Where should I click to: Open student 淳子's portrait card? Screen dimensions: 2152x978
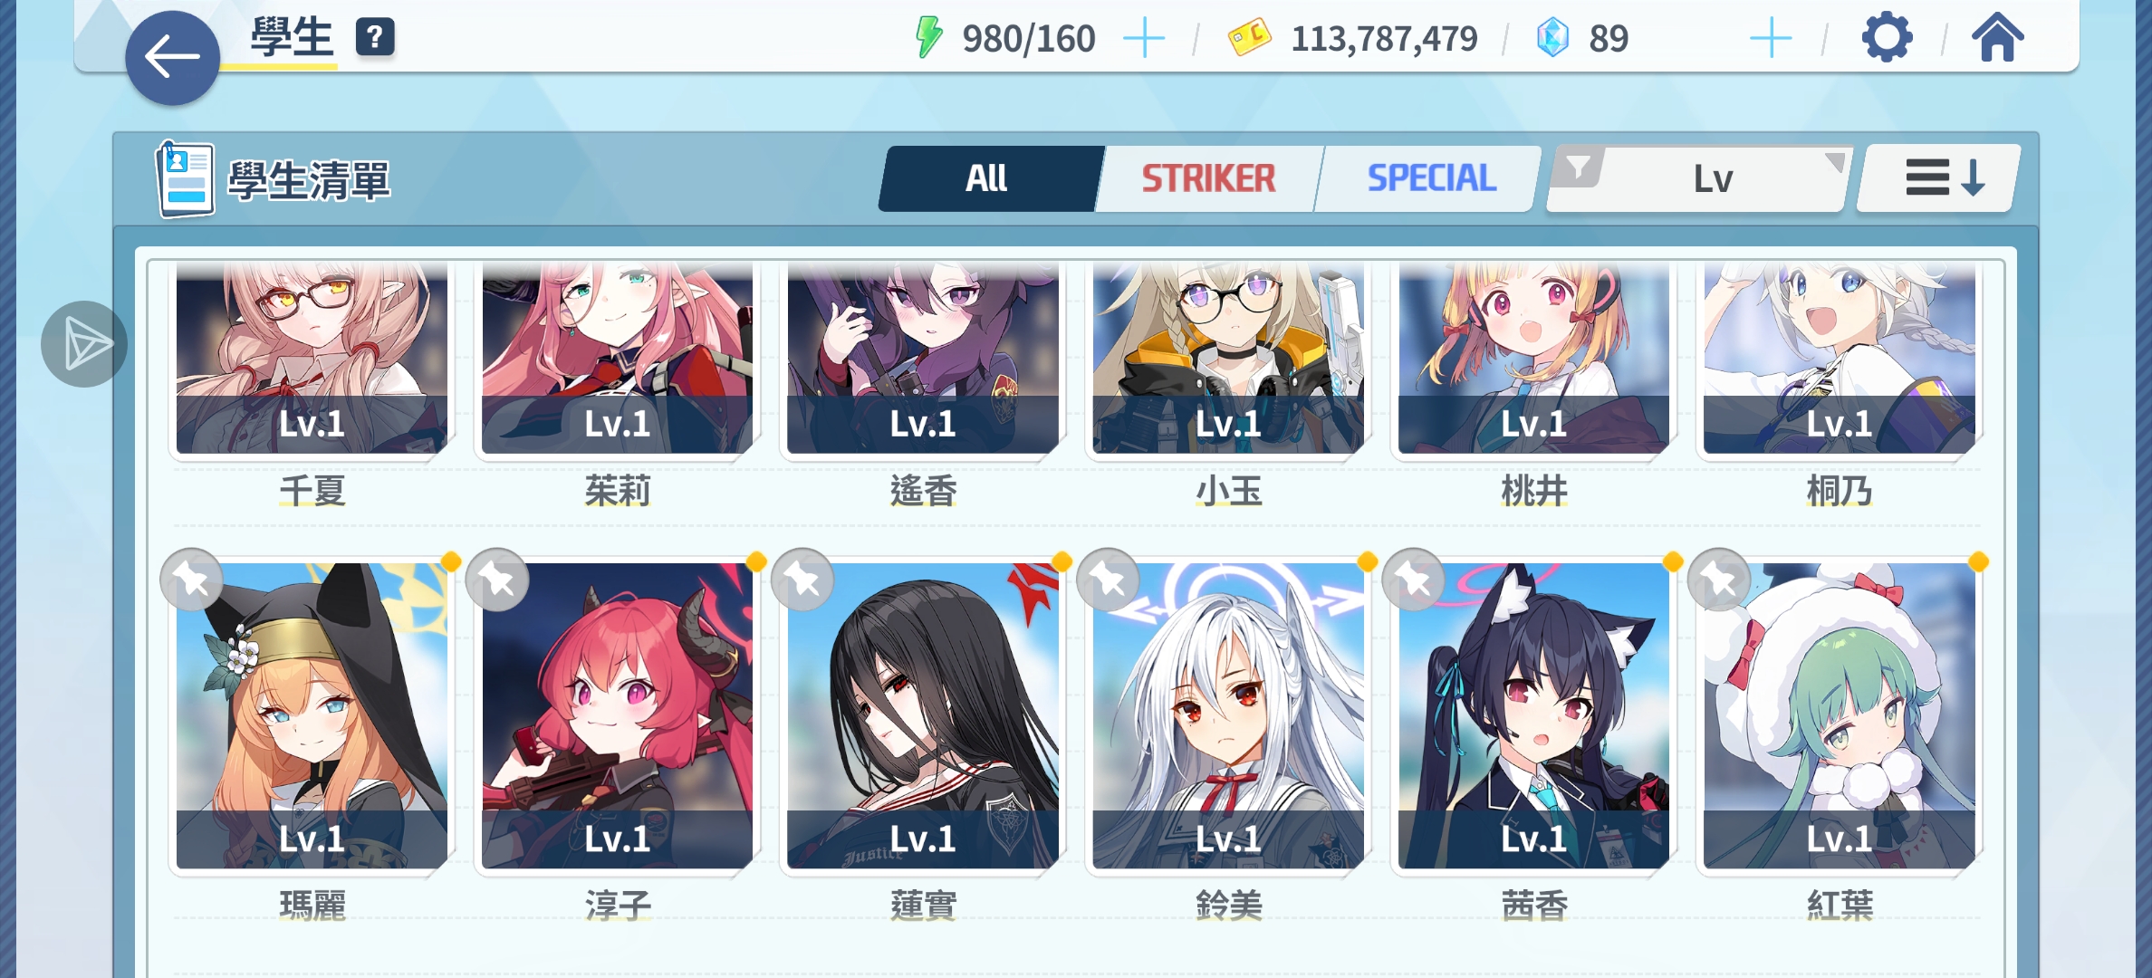(x=617, y=715)
